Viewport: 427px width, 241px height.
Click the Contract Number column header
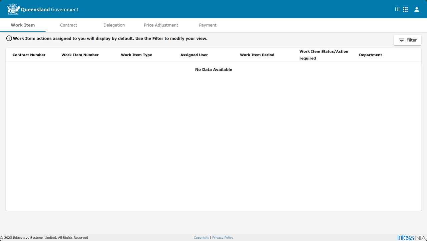29,55
